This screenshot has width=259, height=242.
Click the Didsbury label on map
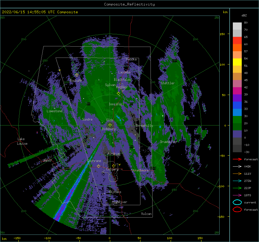109,129
